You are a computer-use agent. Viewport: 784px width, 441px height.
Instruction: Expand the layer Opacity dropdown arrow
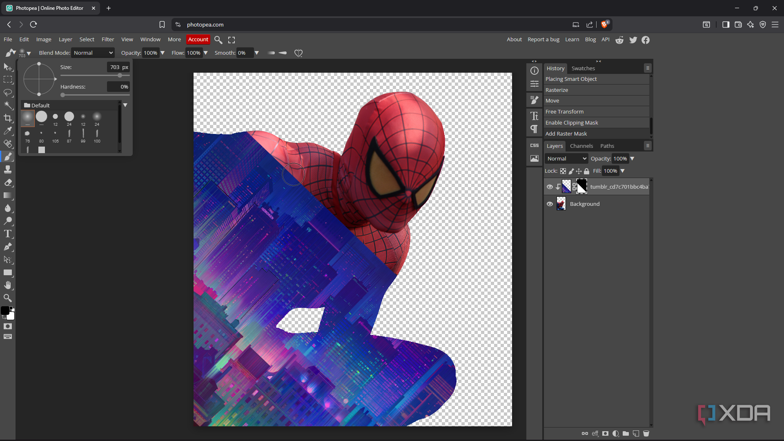point(632,158)
